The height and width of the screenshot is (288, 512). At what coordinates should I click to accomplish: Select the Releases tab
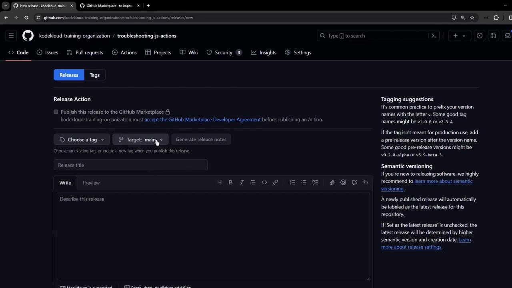pyautogui.click(x=69, y=75)
